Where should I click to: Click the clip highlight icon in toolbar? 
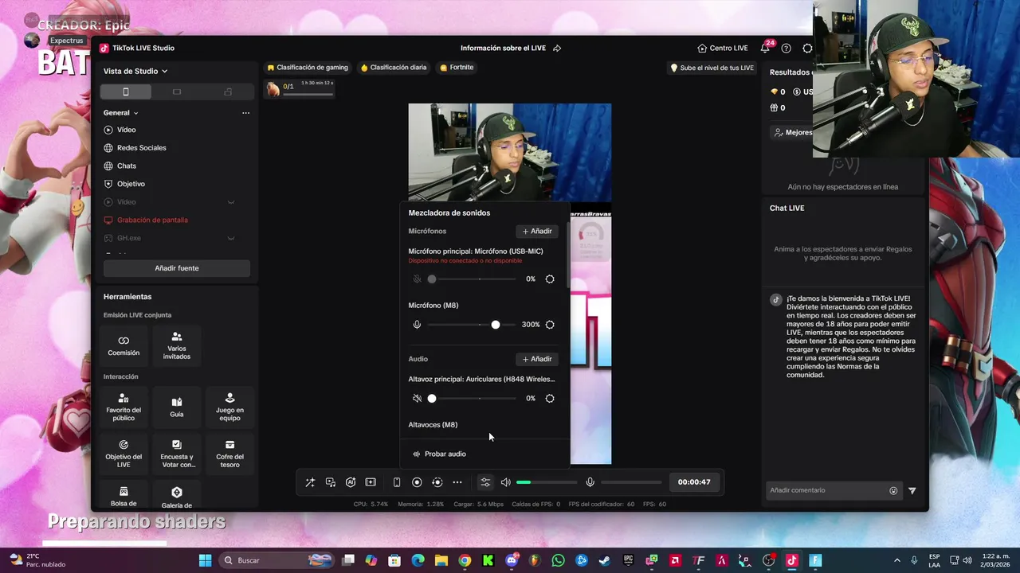click(x=371, y=482)
